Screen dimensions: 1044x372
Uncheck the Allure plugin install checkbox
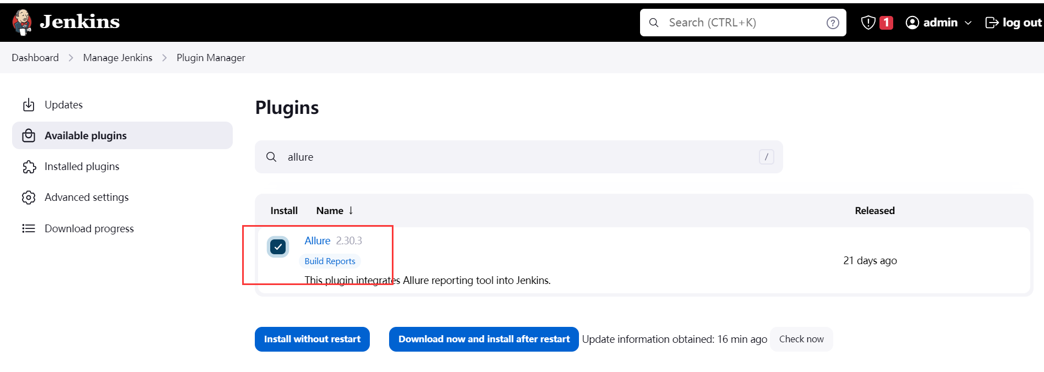click(x=278, y=247)
